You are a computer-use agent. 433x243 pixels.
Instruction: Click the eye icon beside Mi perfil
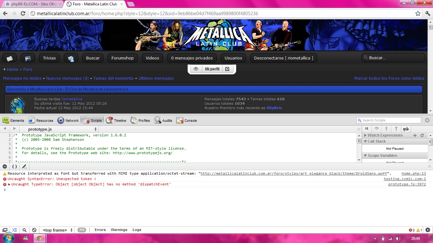point(196,69)
